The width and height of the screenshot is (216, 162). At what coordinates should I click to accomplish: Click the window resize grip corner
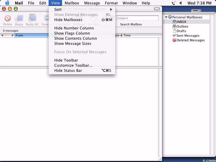160,159
